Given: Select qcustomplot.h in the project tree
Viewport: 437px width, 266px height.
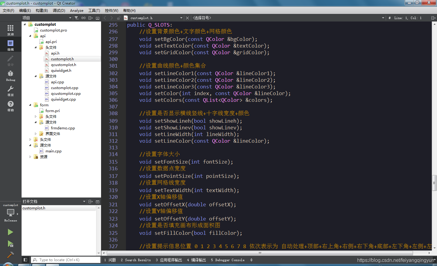Looking at the screenshot, I should pos(63,65).
